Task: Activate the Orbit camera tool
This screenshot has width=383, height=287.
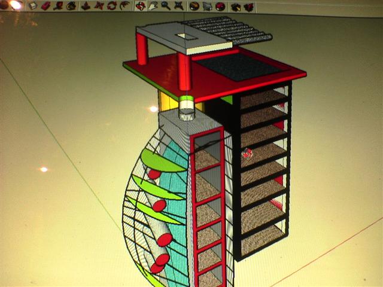Action: 141,6
